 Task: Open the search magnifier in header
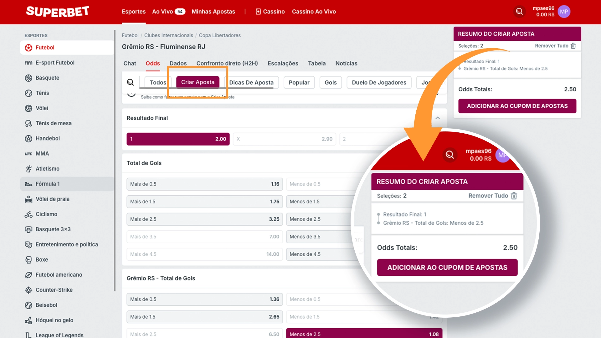tap(519, 12)
